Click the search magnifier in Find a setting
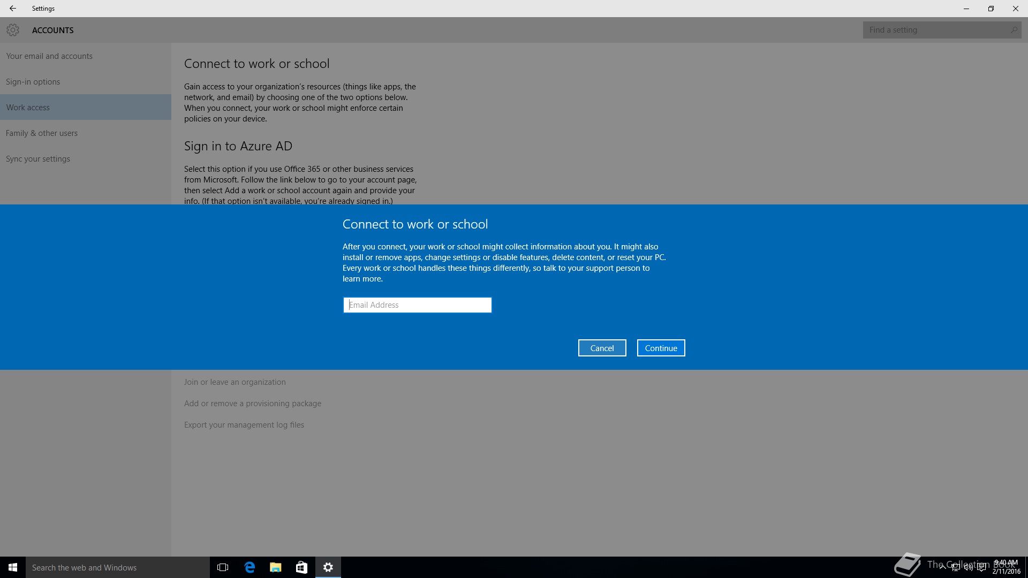Image resolution: width=1028 pixels, height=578 pixels. (1014, 30)
